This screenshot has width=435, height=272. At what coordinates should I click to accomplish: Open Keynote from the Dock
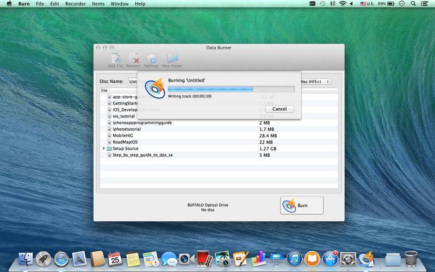click(x=276, y=259)
